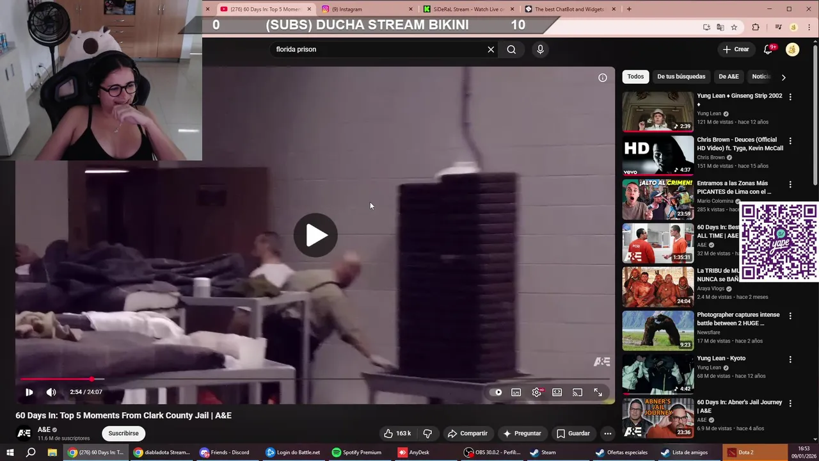
Task: Open the A&E channel name link
Action: click(44, 430)
